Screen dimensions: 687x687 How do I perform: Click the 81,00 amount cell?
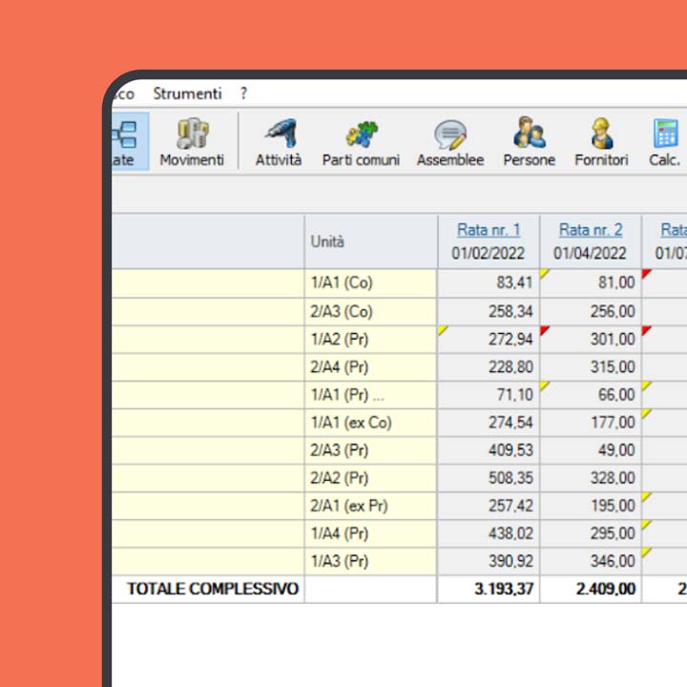click(591, 283)
